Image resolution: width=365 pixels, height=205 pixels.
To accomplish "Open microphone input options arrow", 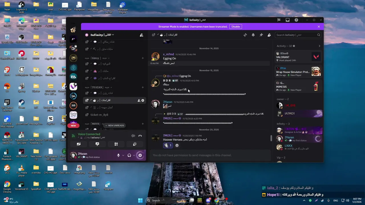I will pyautogui.click(x=123, y=155).
